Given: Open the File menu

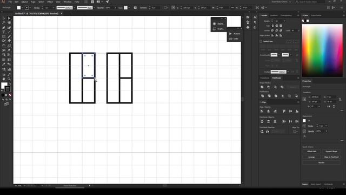Looking at the screenshot, I should pyautogui.click(x=10, y=2).
